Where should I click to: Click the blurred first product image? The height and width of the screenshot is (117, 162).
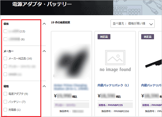(x=72, y=61)
